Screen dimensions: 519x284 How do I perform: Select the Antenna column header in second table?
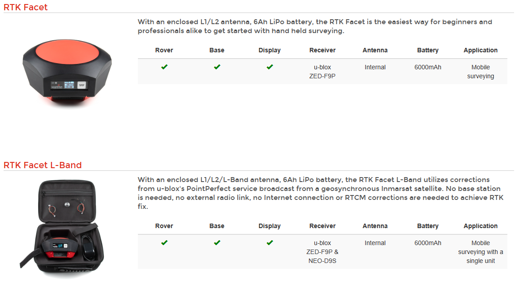pyautogui.click(x=375, y=226)
